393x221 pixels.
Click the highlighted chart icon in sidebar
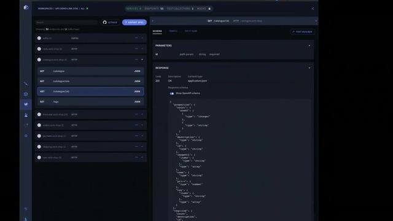[x=26, y=104]
